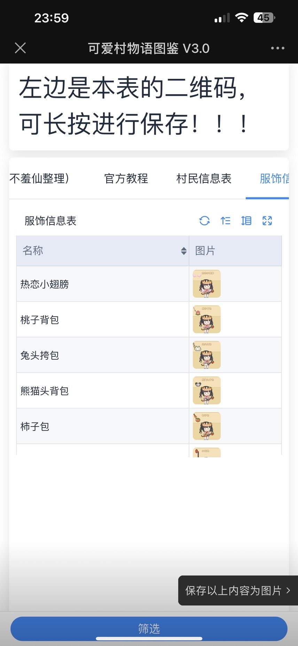
Task: Click the sort order icon in table toolbar
Action: coord(226,221)
